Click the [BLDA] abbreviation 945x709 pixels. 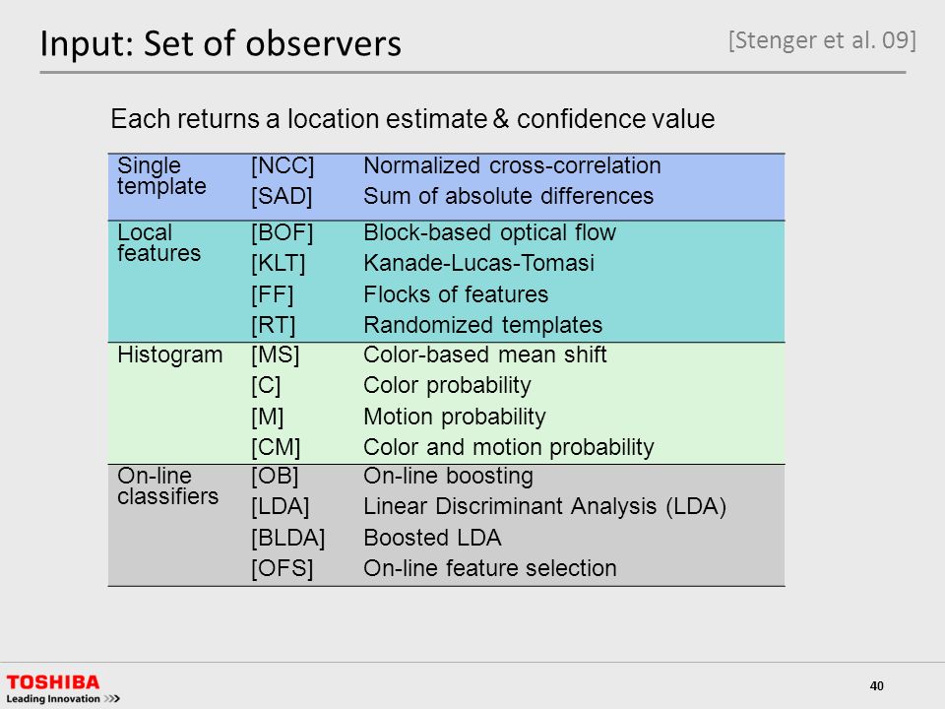click(288, 538)
